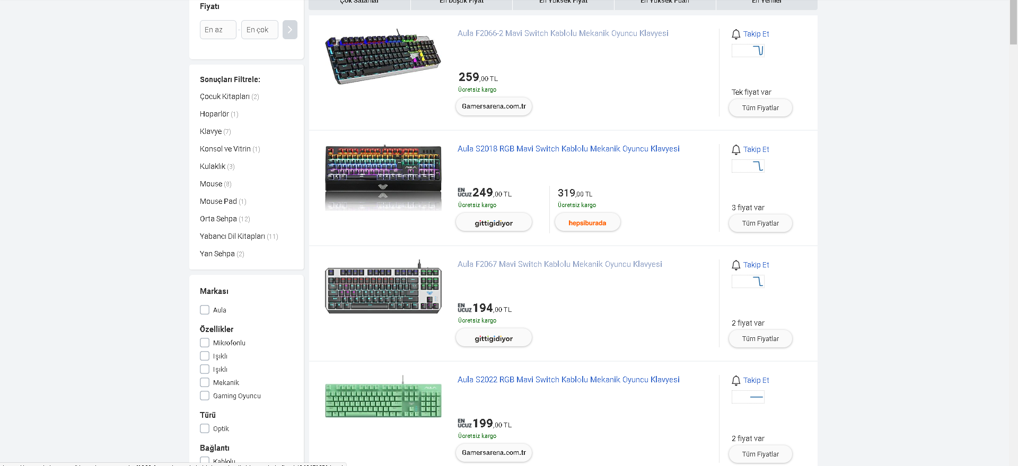
Task: Click the green Aula S2022 keyboard image
Action: click(383, 397)
